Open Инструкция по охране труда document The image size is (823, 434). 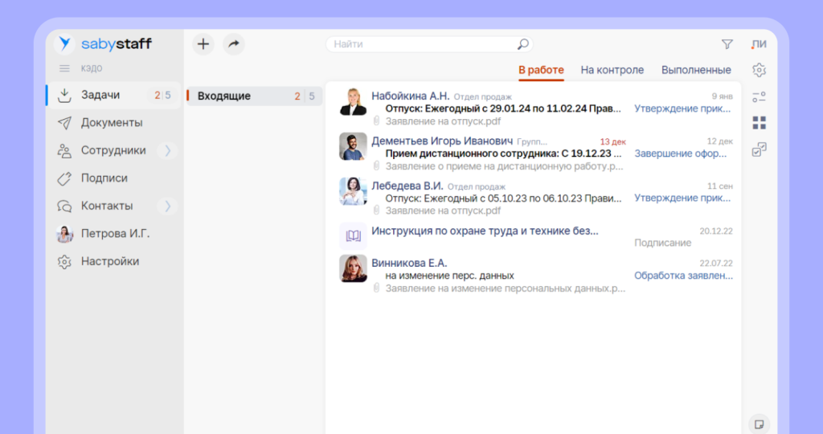point(484,231)
